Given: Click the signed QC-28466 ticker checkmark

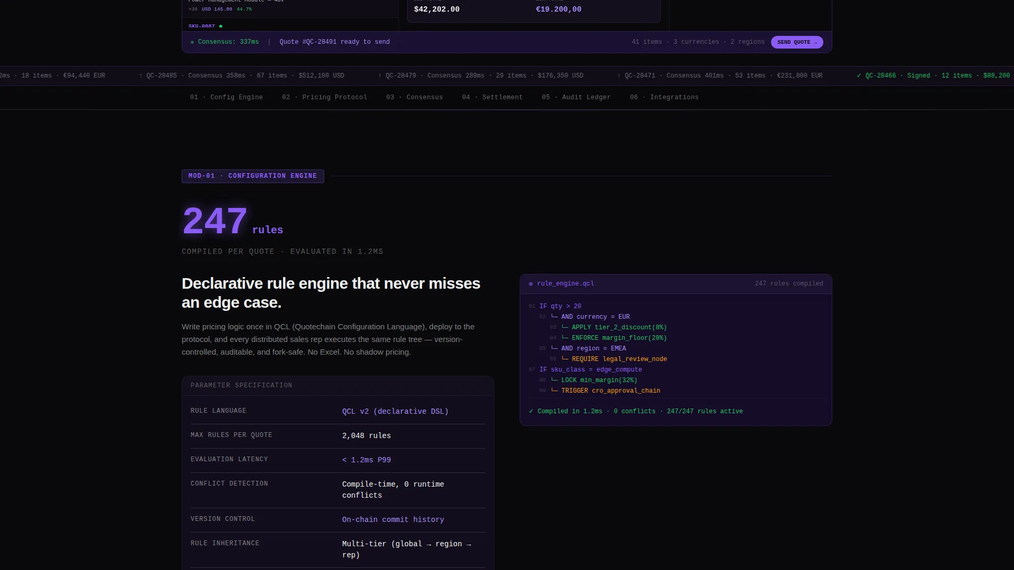Looking at the screenshot, I should click(859, 75).
